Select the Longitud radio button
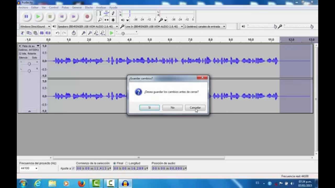Viewport: 335px width, 188px height. (126, 163)
